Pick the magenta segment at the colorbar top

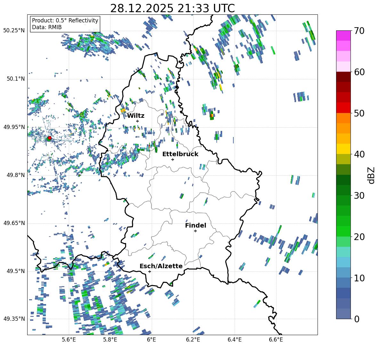(343, 36)
